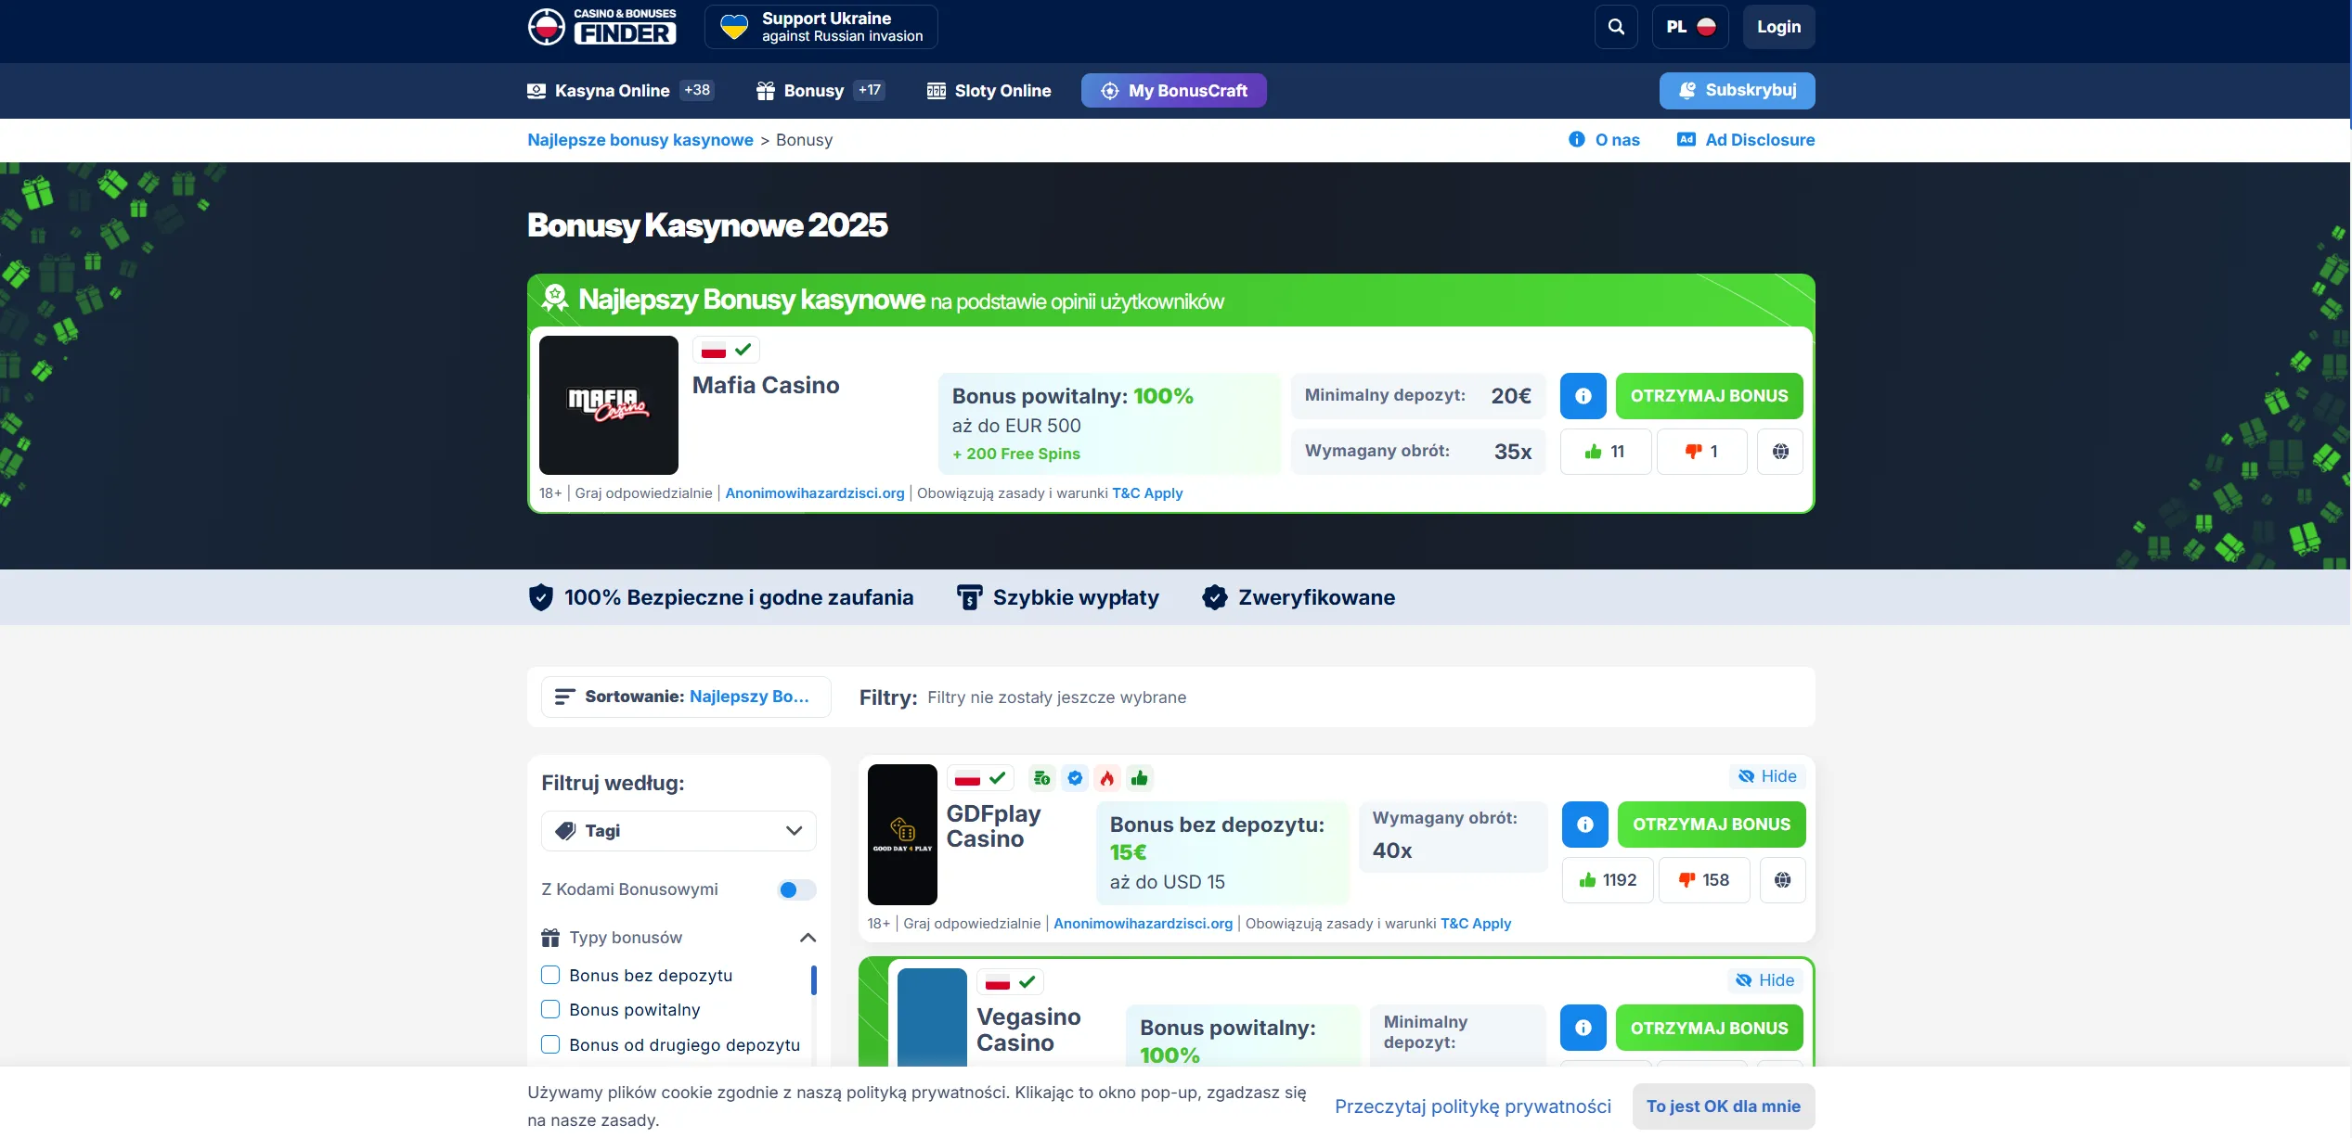This screenshot has height=1138, width=2352.
Task: Click Support Ukraine banner
Action: (x=821, y=27)
